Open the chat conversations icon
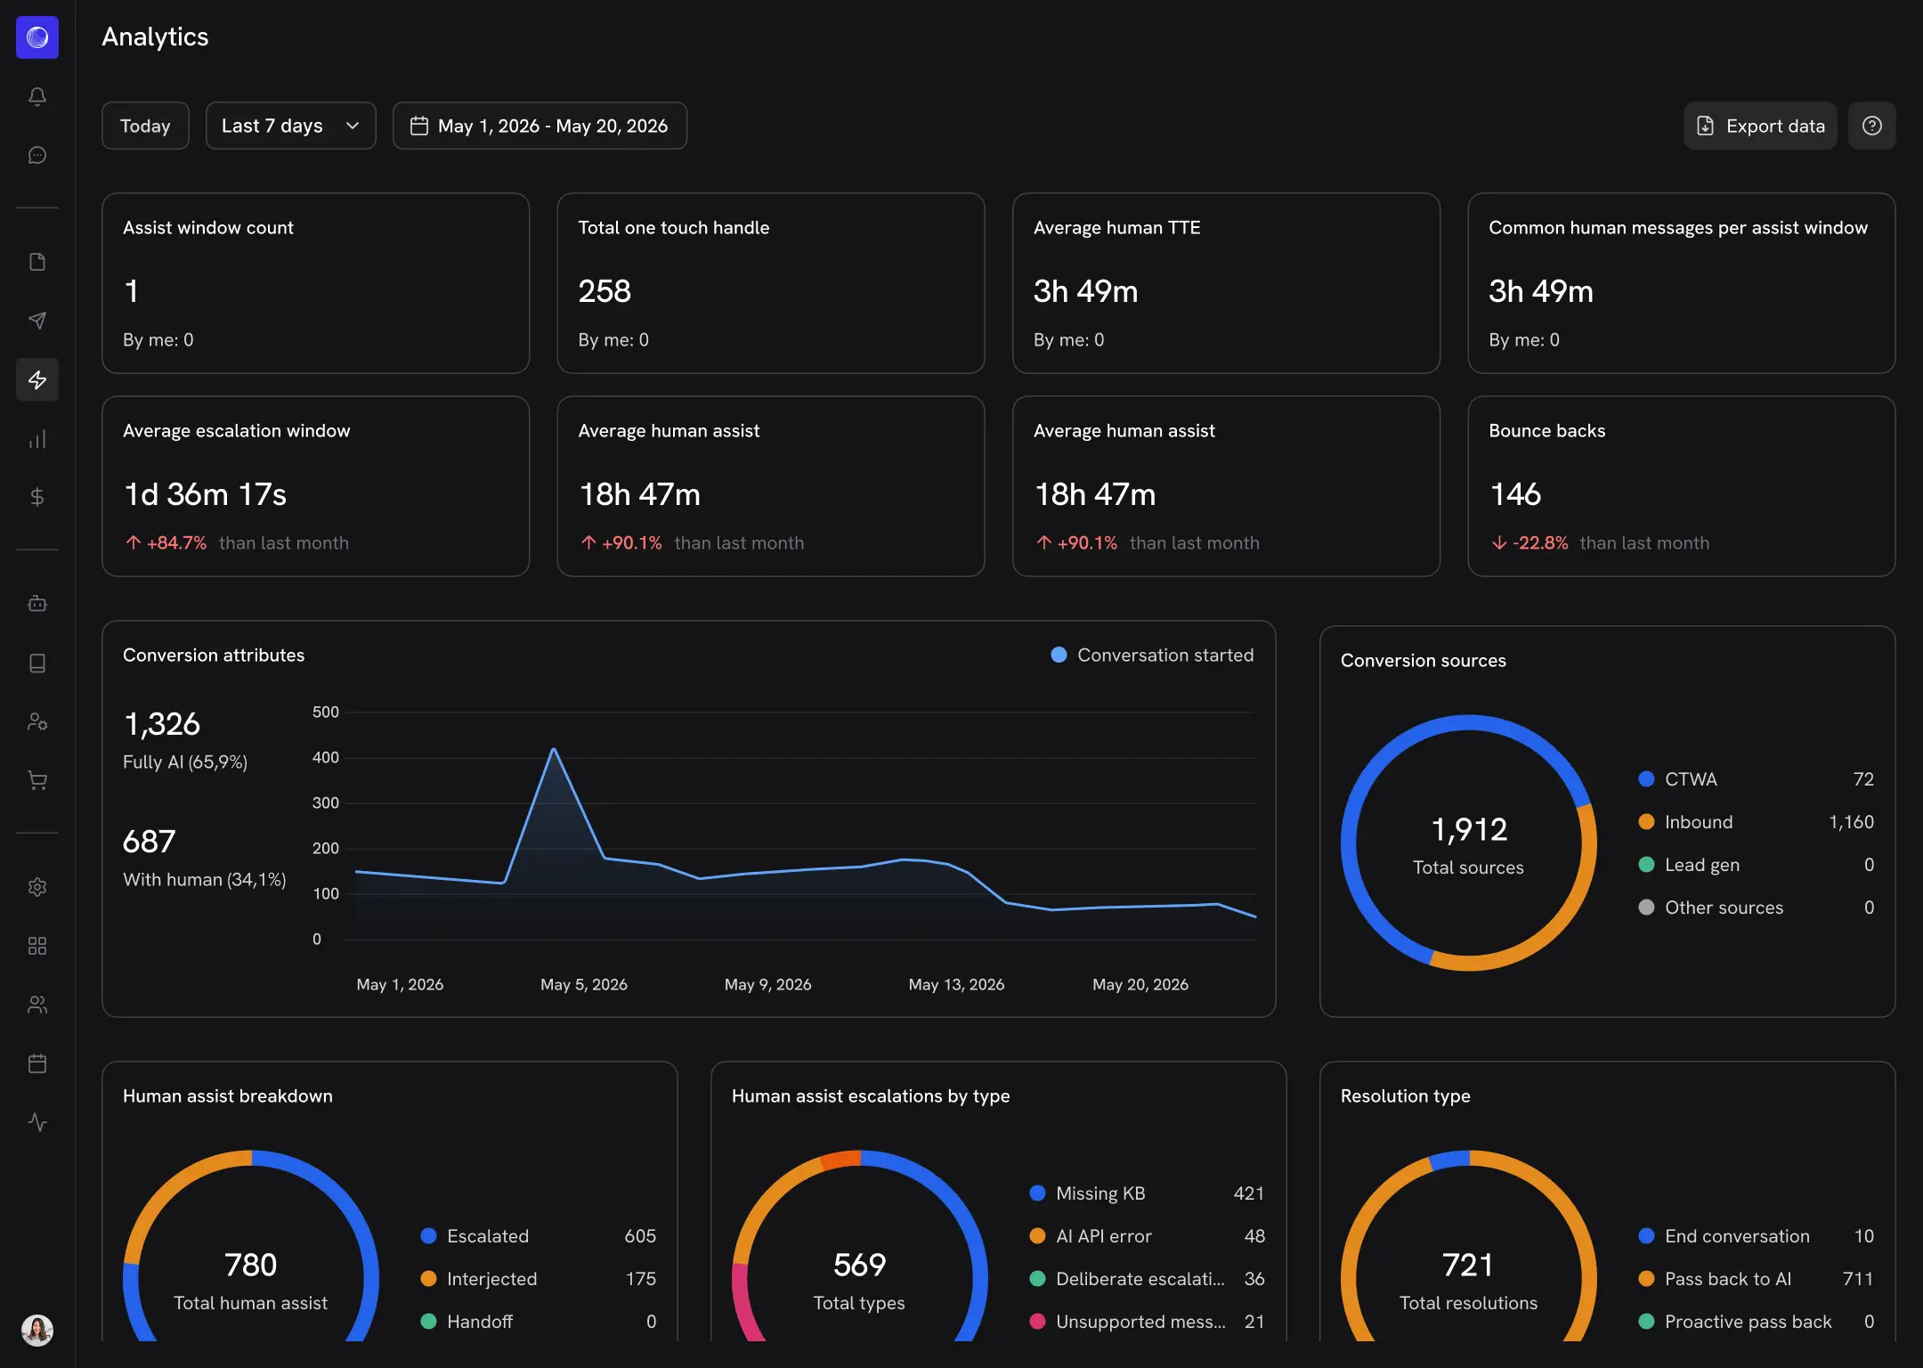This screenshot has width=1923, height=1368. (37, 155)
